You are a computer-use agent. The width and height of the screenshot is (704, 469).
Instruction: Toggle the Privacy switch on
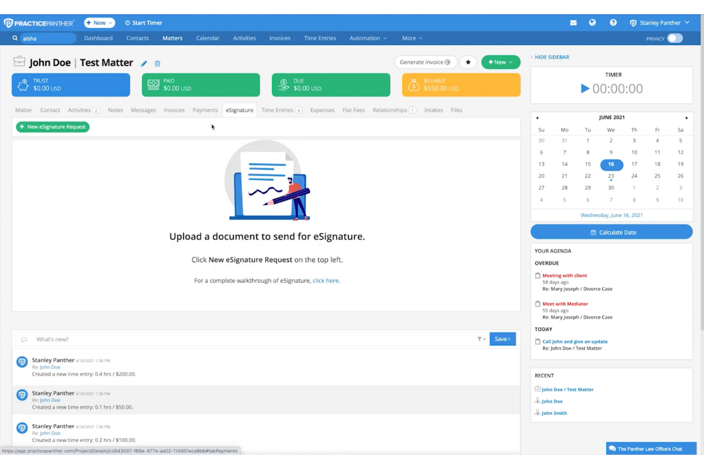(x=675, y=38)
